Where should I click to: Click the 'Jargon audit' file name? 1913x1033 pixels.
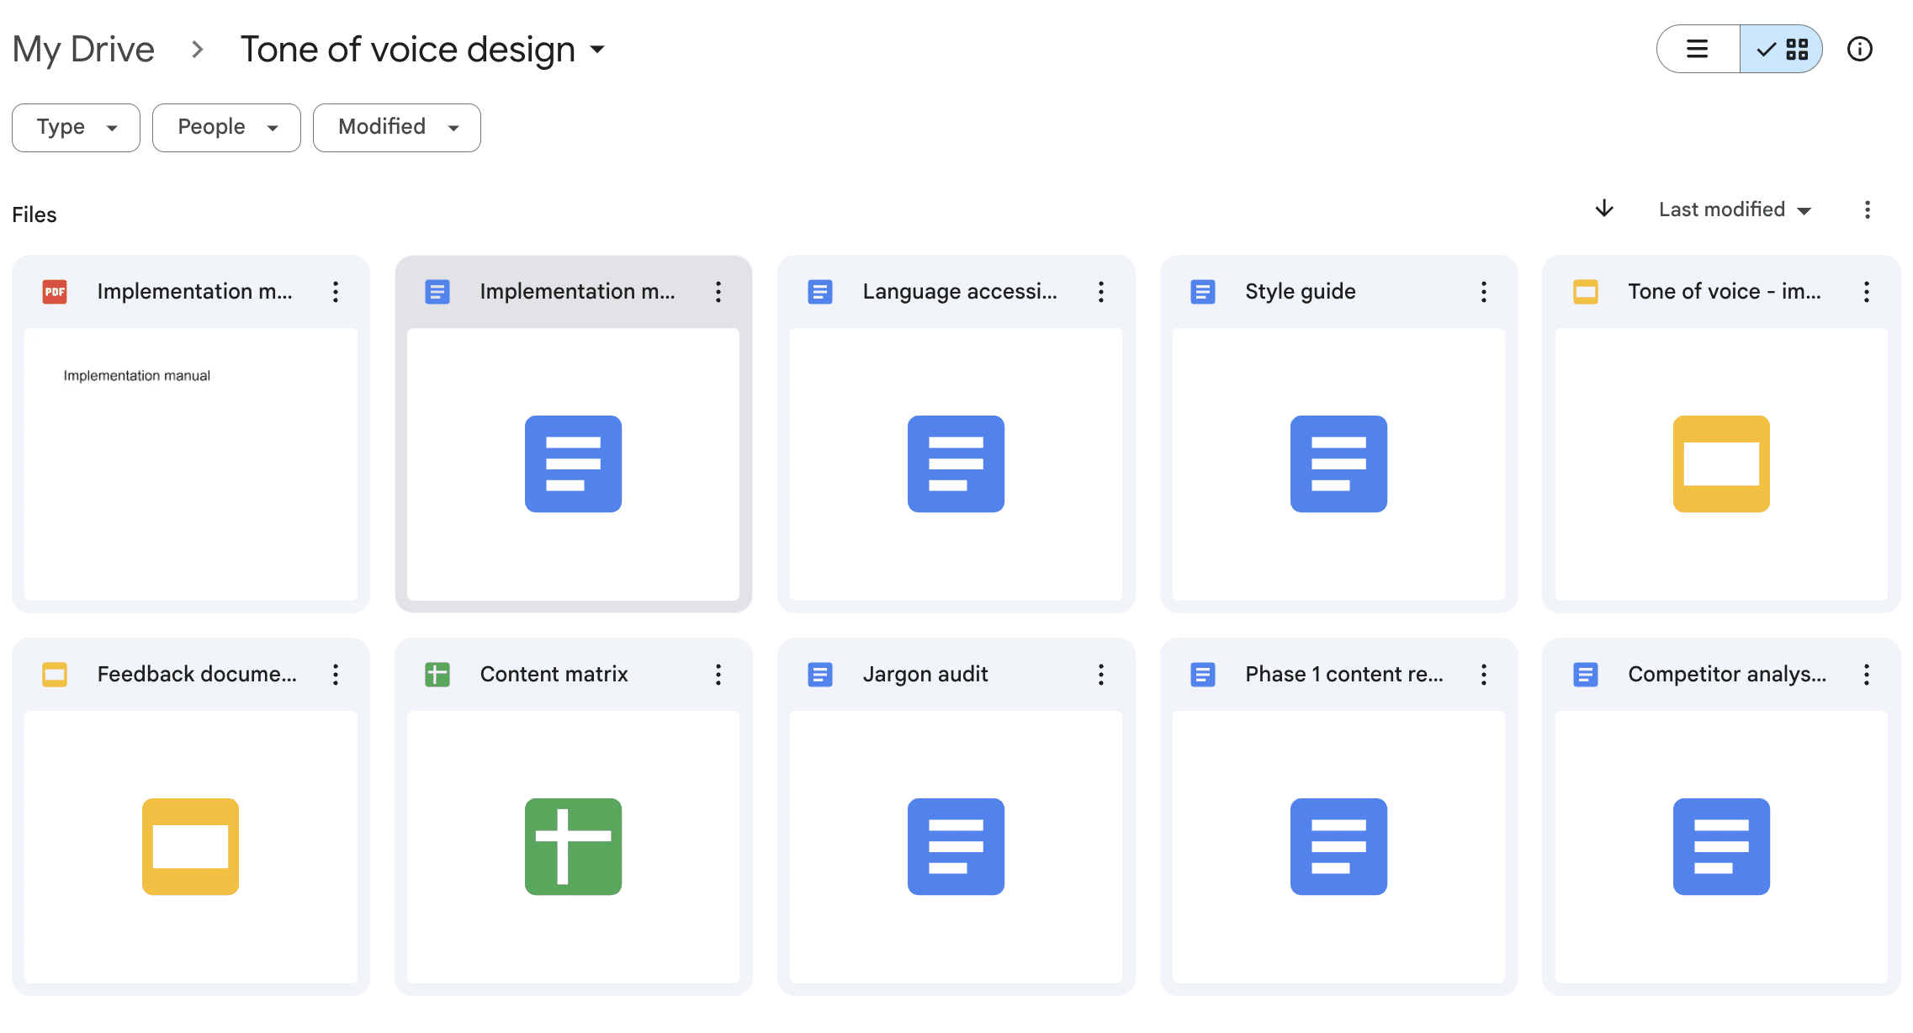click(x=925, y=675)
